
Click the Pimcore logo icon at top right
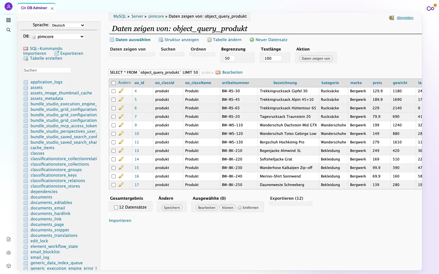coord(431,8)
